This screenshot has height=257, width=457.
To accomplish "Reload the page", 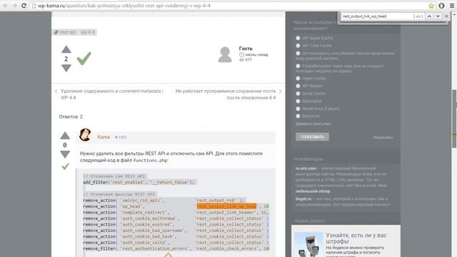I will click(x=24, y=6).
